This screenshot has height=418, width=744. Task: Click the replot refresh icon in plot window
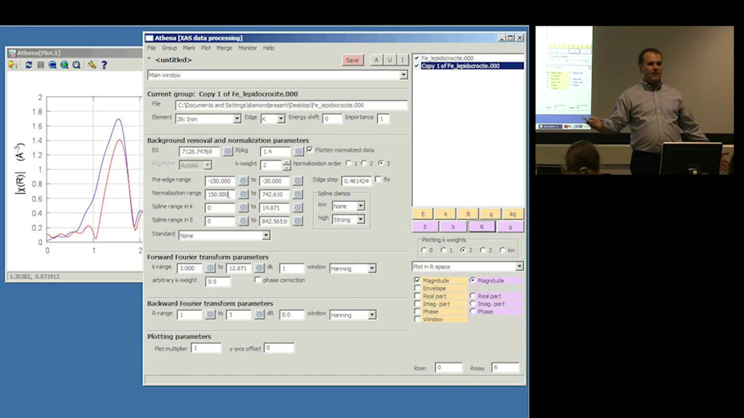click(29, 65)
